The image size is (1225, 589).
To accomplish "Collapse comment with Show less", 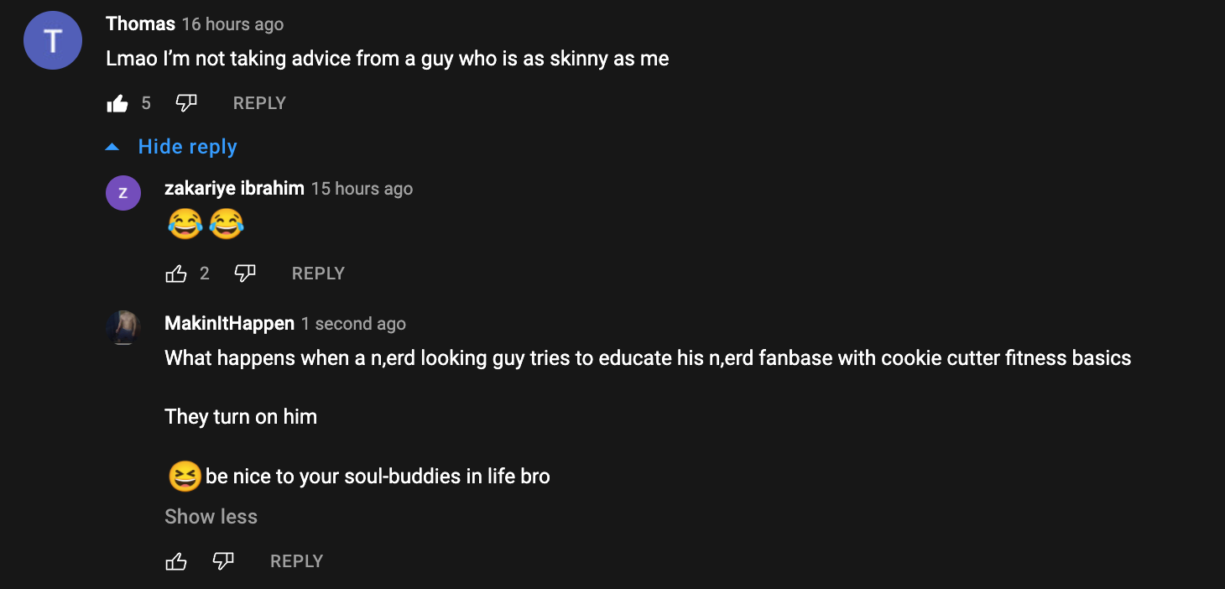I will (211, 517).
